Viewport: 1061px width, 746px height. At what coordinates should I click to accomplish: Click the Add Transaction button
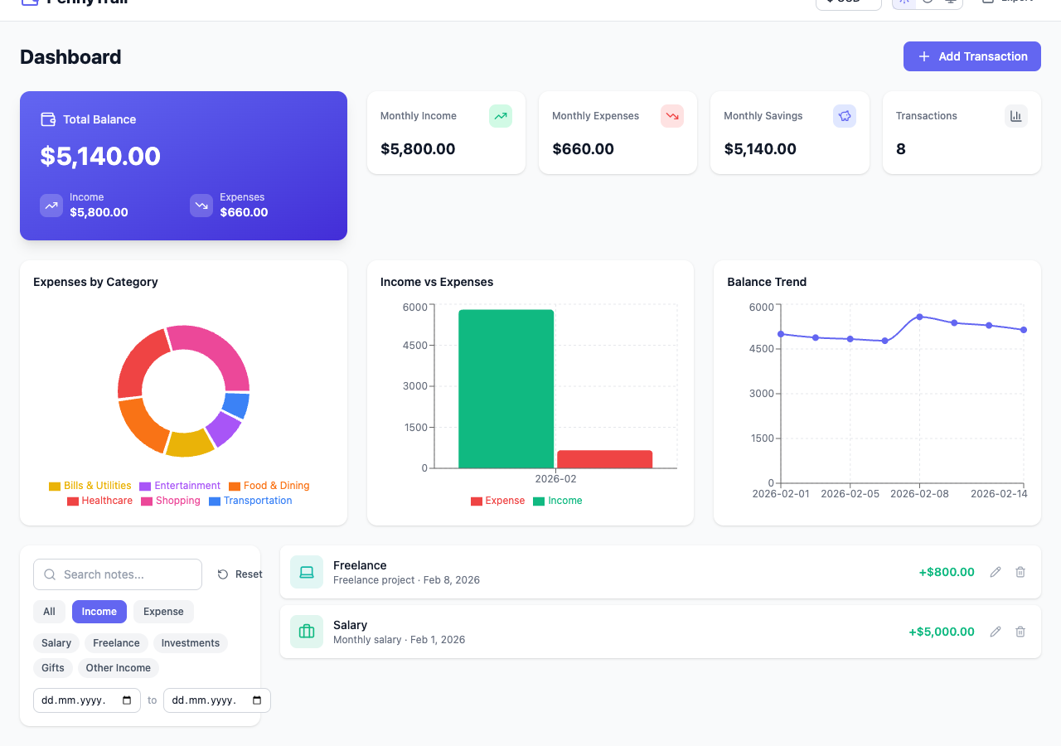click(x=971, y=56)
